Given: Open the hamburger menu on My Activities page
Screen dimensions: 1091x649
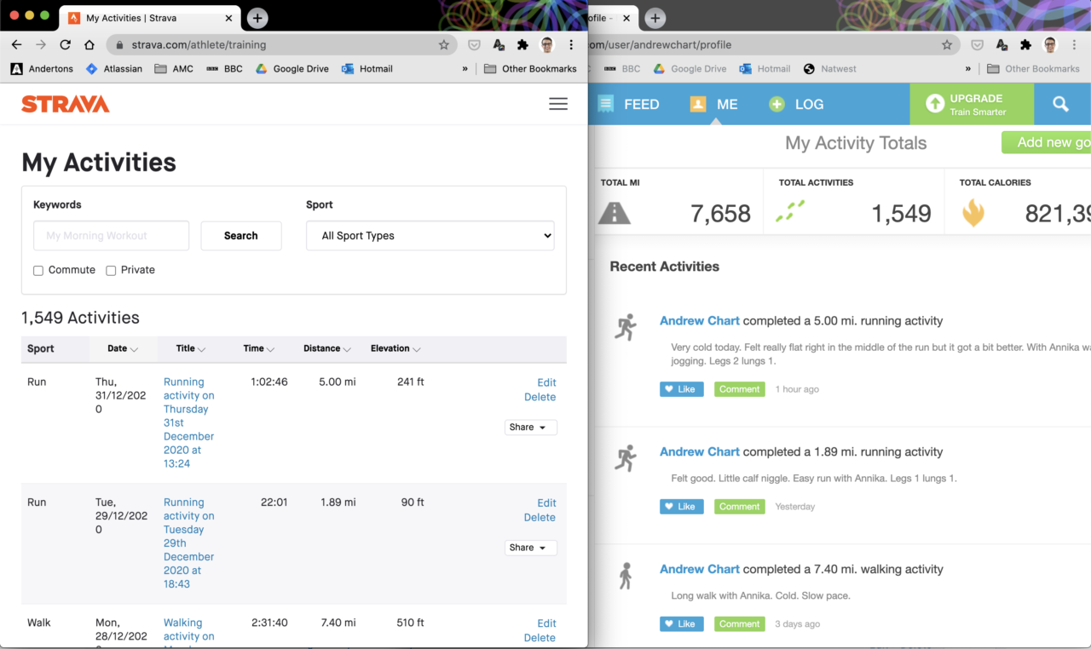Looking at the screenshot, I should click(x=558, y=103).
